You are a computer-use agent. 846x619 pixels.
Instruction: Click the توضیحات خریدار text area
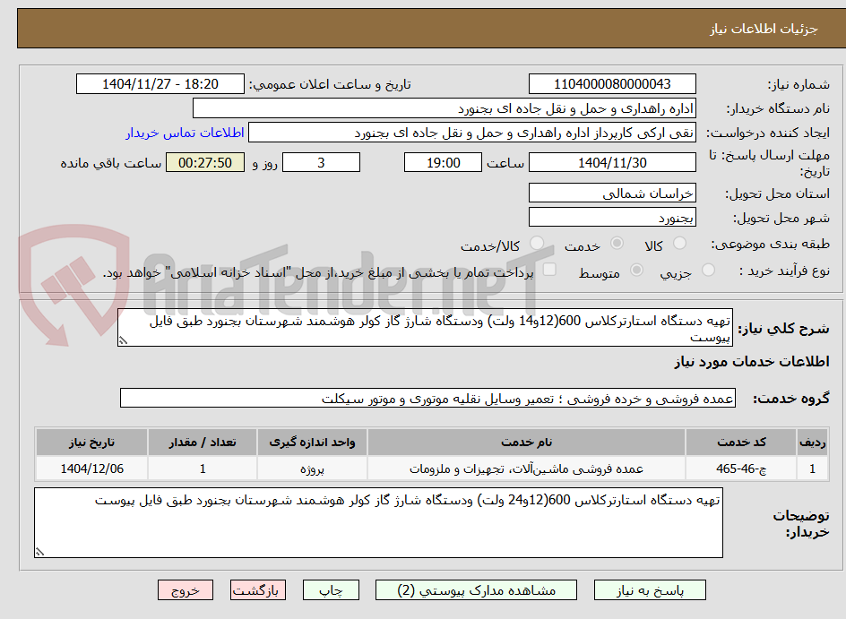[x=378, y=522]
